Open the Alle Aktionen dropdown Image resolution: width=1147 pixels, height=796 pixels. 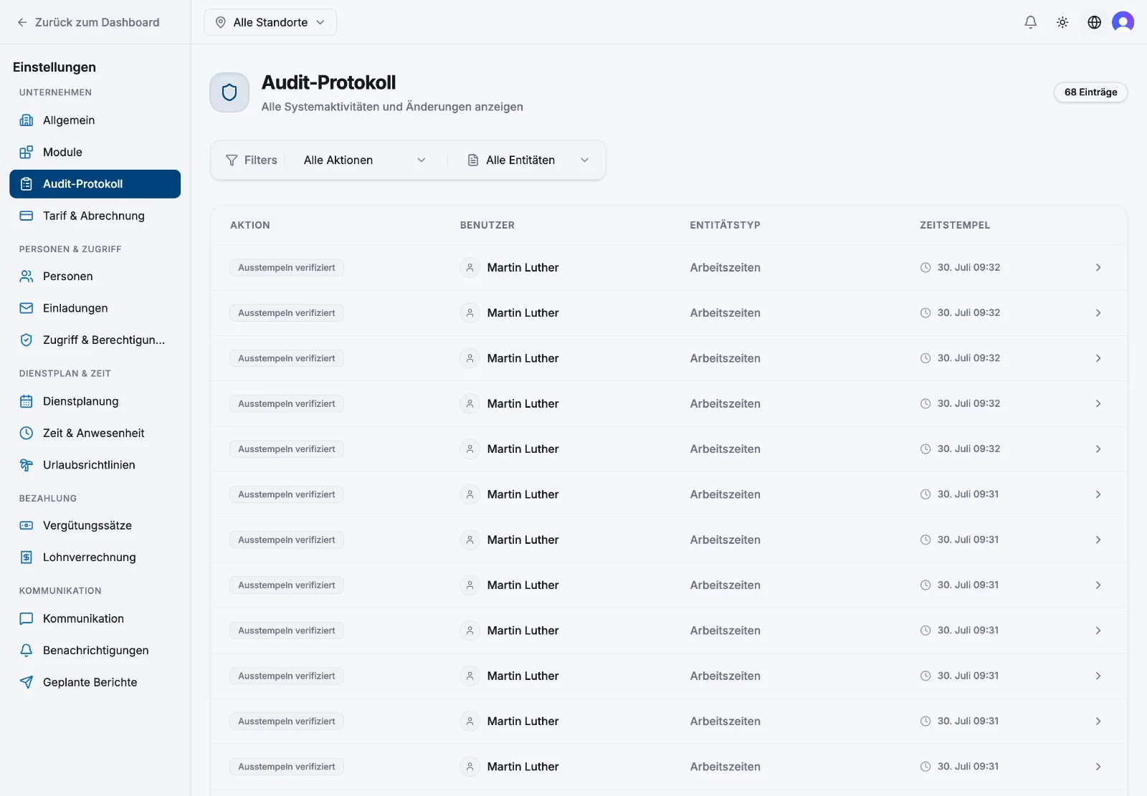[364, 160]
